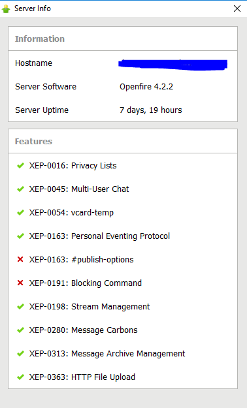Select the 7 days, 19 hours value
This screenshot has width=247, height=408.
[150, 110]
